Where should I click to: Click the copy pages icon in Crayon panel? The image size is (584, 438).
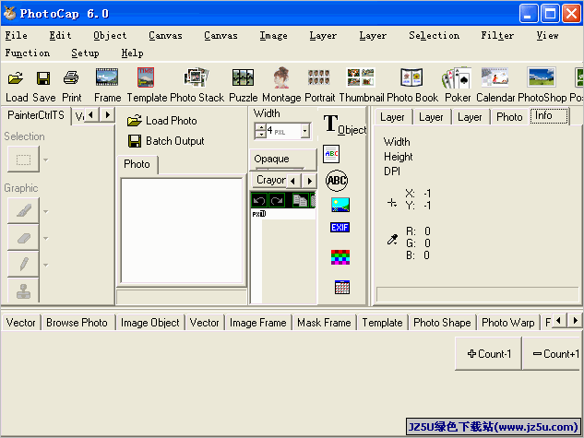coord(300,201)
